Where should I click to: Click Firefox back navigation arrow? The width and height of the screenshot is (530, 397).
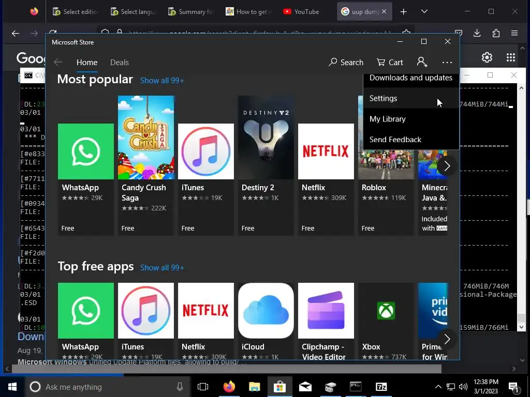(15, 33)
